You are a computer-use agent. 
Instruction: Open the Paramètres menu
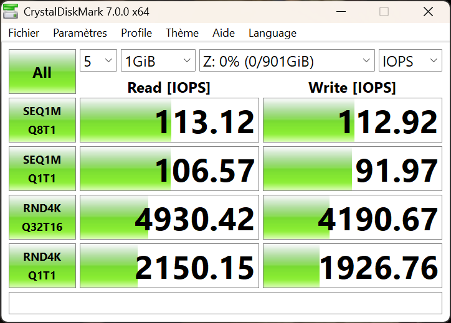[x=80, y=33]
